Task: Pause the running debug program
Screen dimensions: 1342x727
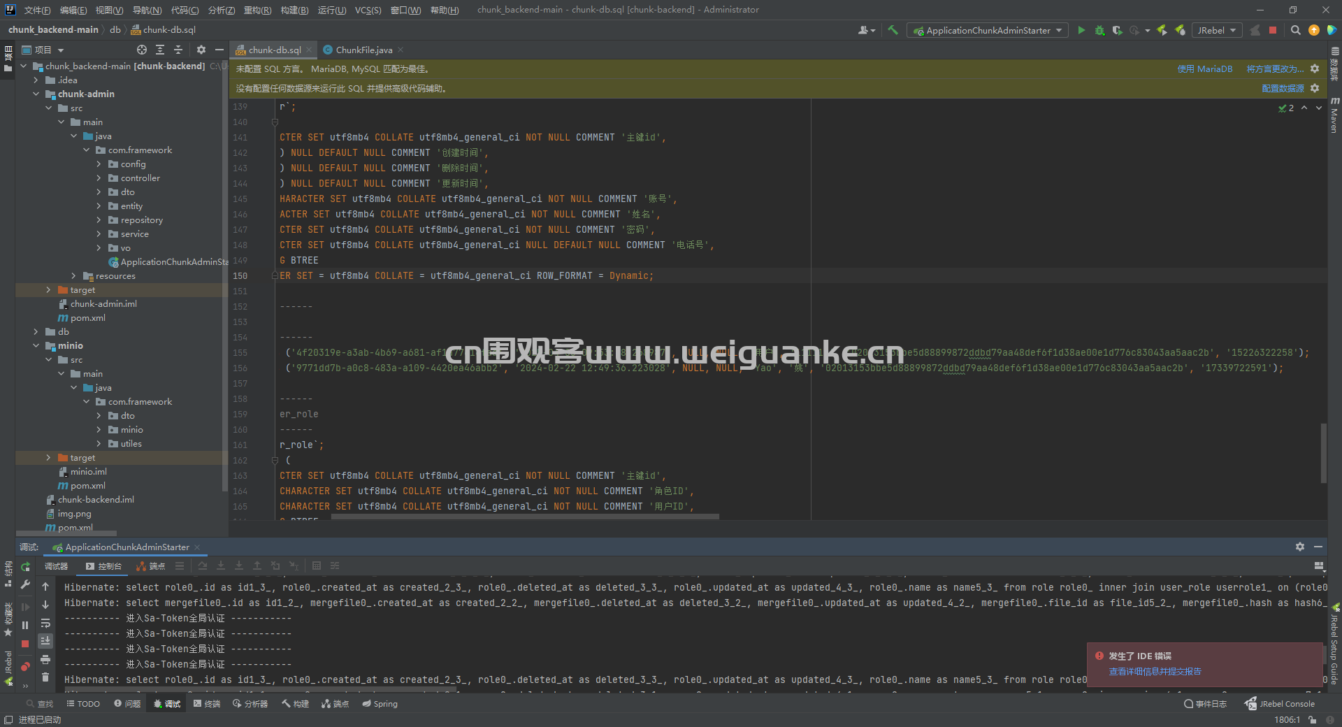Action: click(x=25, y=625)
